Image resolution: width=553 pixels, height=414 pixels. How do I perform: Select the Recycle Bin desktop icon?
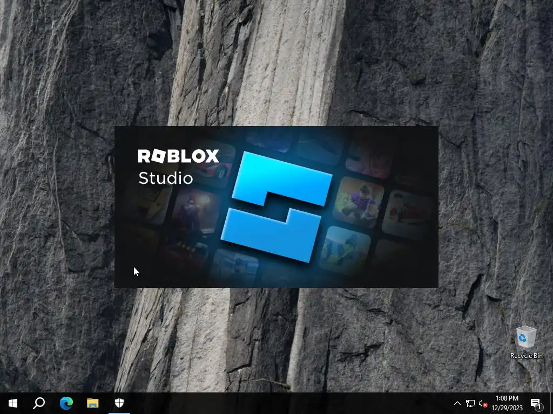tap(526, 342)
